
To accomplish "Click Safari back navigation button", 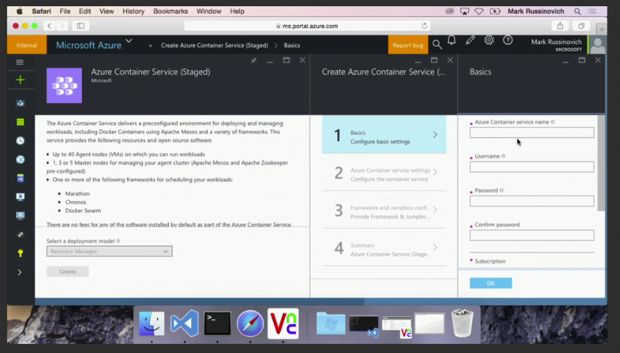I will tap(49, 26).
